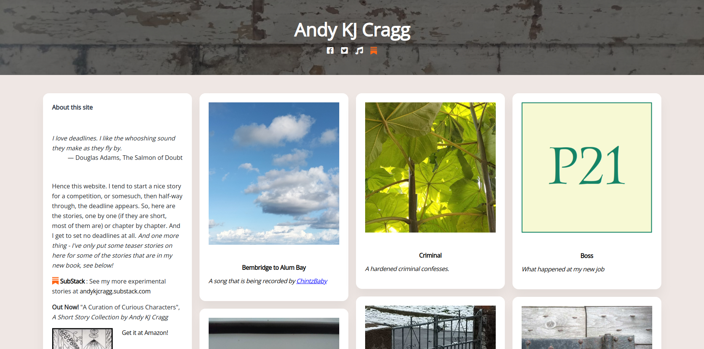The image size is (704, 349).
Task: Click the snowy iron gate image
Action: coord(430,327)
